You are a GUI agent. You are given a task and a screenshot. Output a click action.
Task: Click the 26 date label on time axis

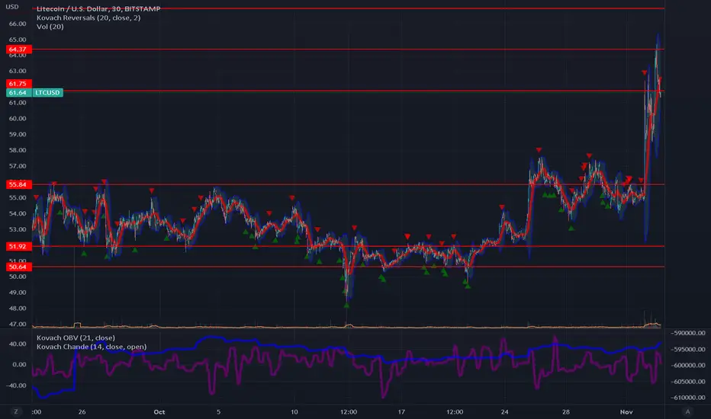(x=82, y=411)
